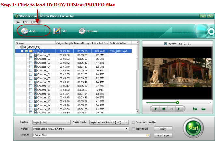The height and width of the screenshot is (141, 215).
Task: Click the Settings button
Action: (x=163, y=129)
